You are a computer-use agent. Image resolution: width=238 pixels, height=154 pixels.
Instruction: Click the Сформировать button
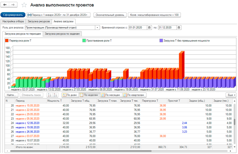(13, 15)
